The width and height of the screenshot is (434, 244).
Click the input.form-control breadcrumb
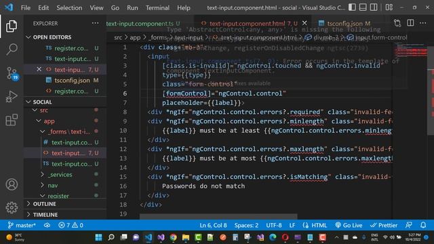click(377, 37)
